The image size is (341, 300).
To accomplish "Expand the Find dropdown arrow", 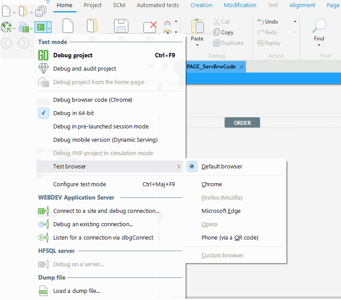I will (x=319, y=45).
